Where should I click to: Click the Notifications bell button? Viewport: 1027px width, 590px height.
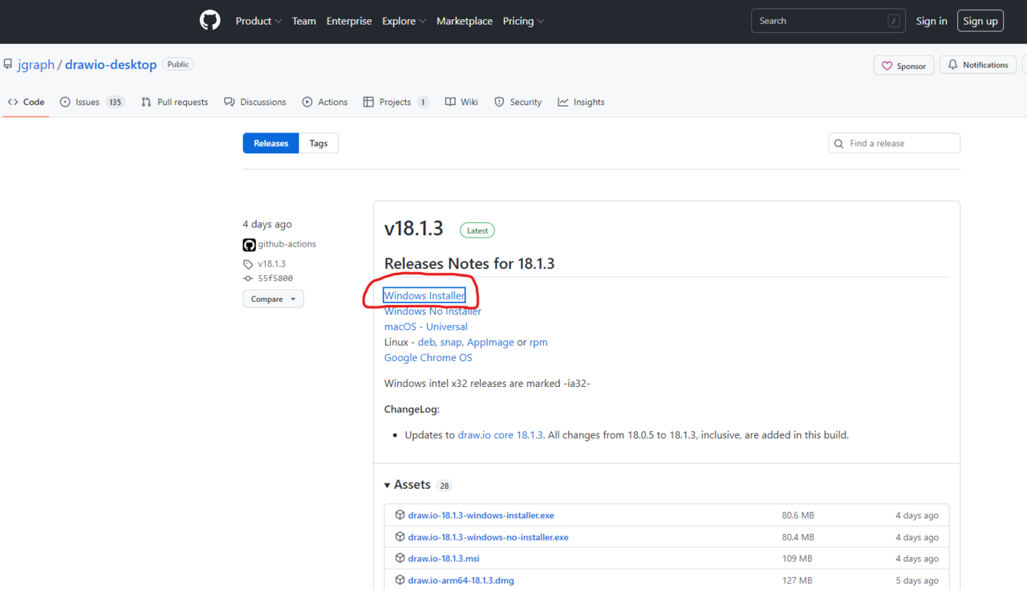[978, 65]
